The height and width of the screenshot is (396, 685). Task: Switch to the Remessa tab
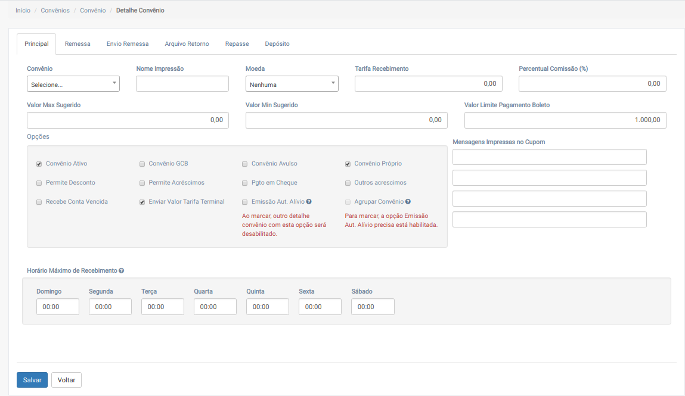pos(78,44)
